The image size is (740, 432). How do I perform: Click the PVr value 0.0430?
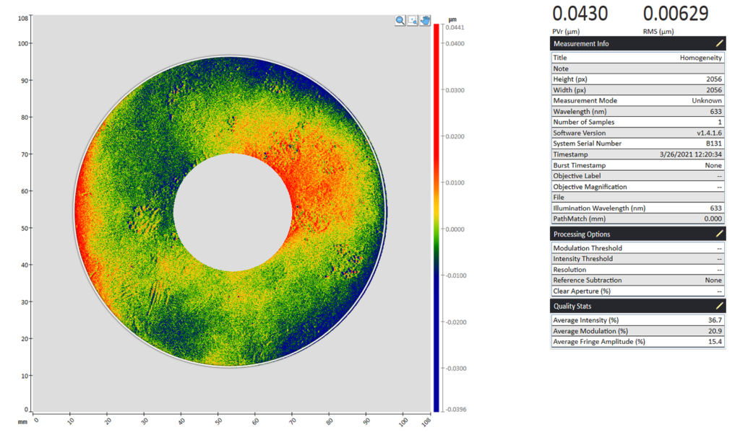578,14
